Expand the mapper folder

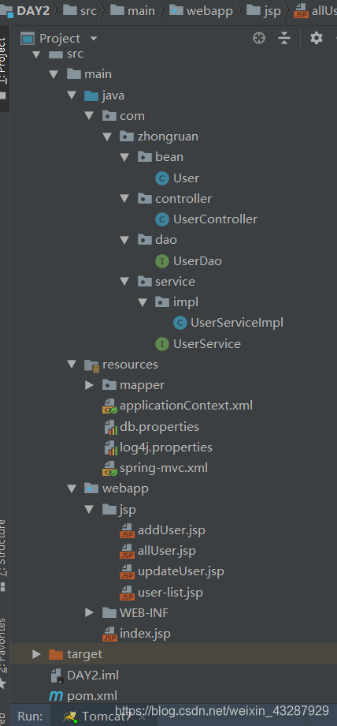point(89,385)
